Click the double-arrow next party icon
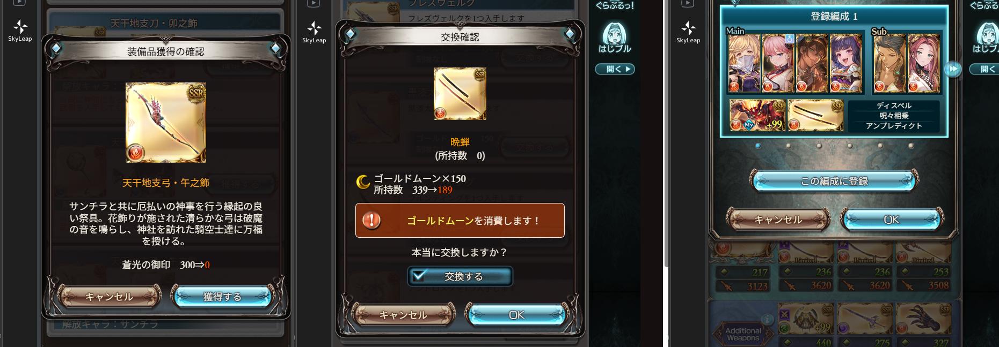 coord(952,69)
